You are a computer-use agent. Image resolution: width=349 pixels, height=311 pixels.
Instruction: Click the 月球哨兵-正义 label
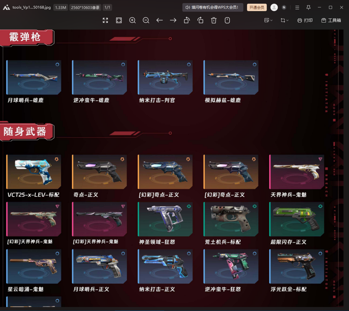[91, 289]
